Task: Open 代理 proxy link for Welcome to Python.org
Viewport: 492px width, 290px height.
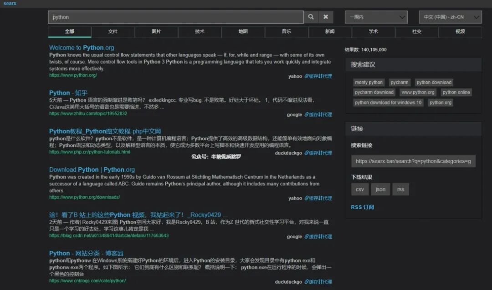Action: pyautogui.click(x=325, y=76)
